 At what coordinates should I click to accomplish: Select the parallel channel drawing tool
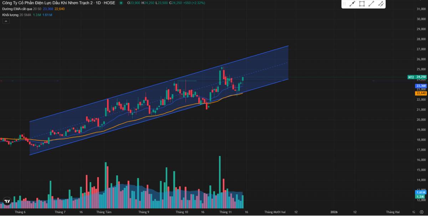point(381,4)
